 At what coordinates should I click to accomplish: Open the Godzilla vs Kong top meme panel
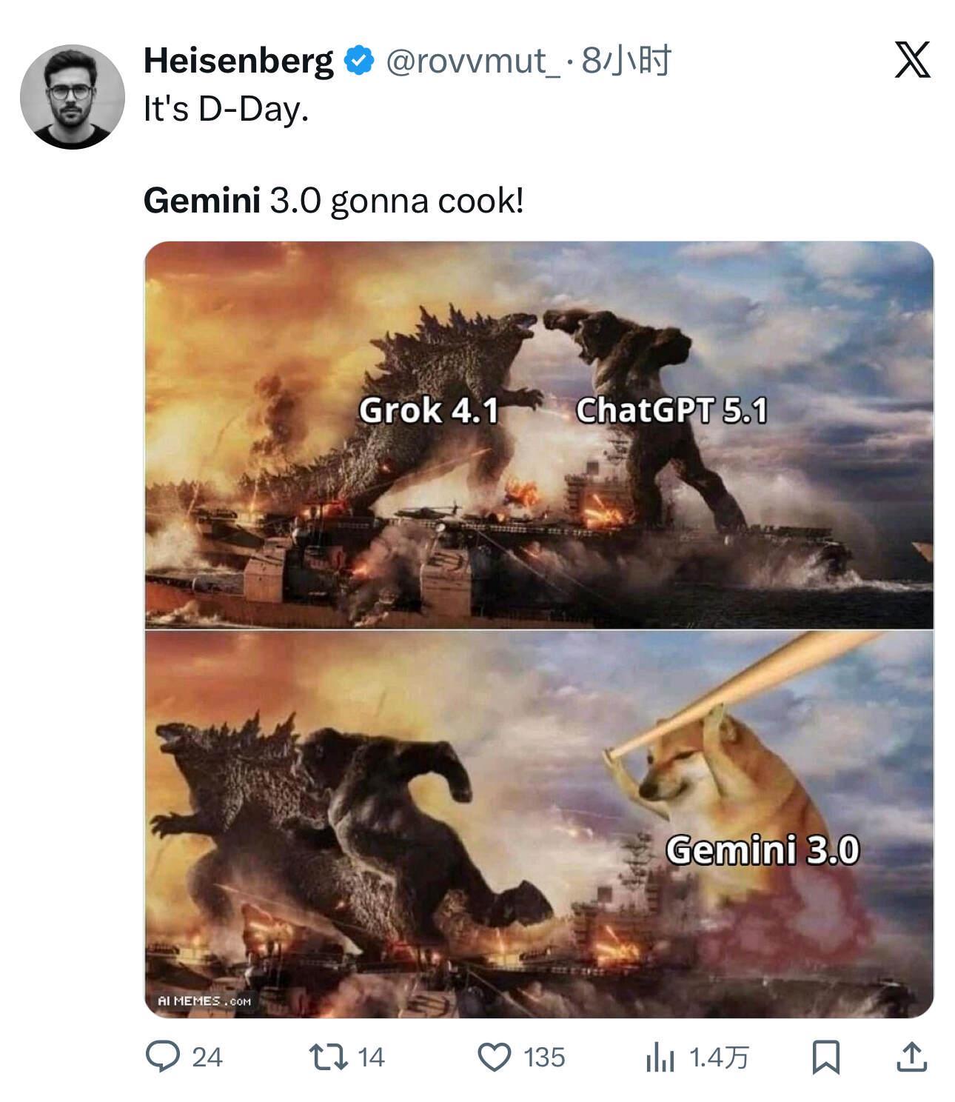[x=539, y=435]
